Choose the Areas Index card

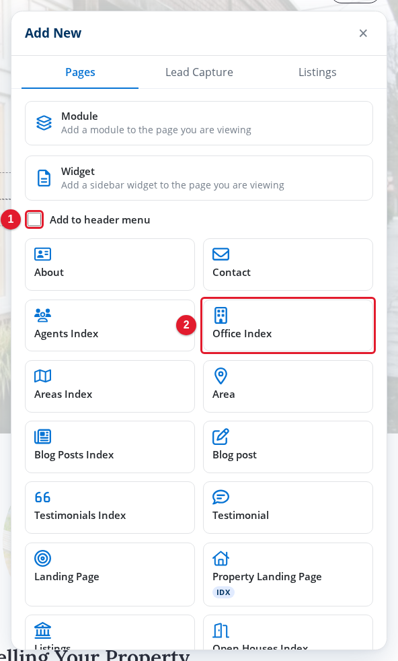[x=110, y=386]
